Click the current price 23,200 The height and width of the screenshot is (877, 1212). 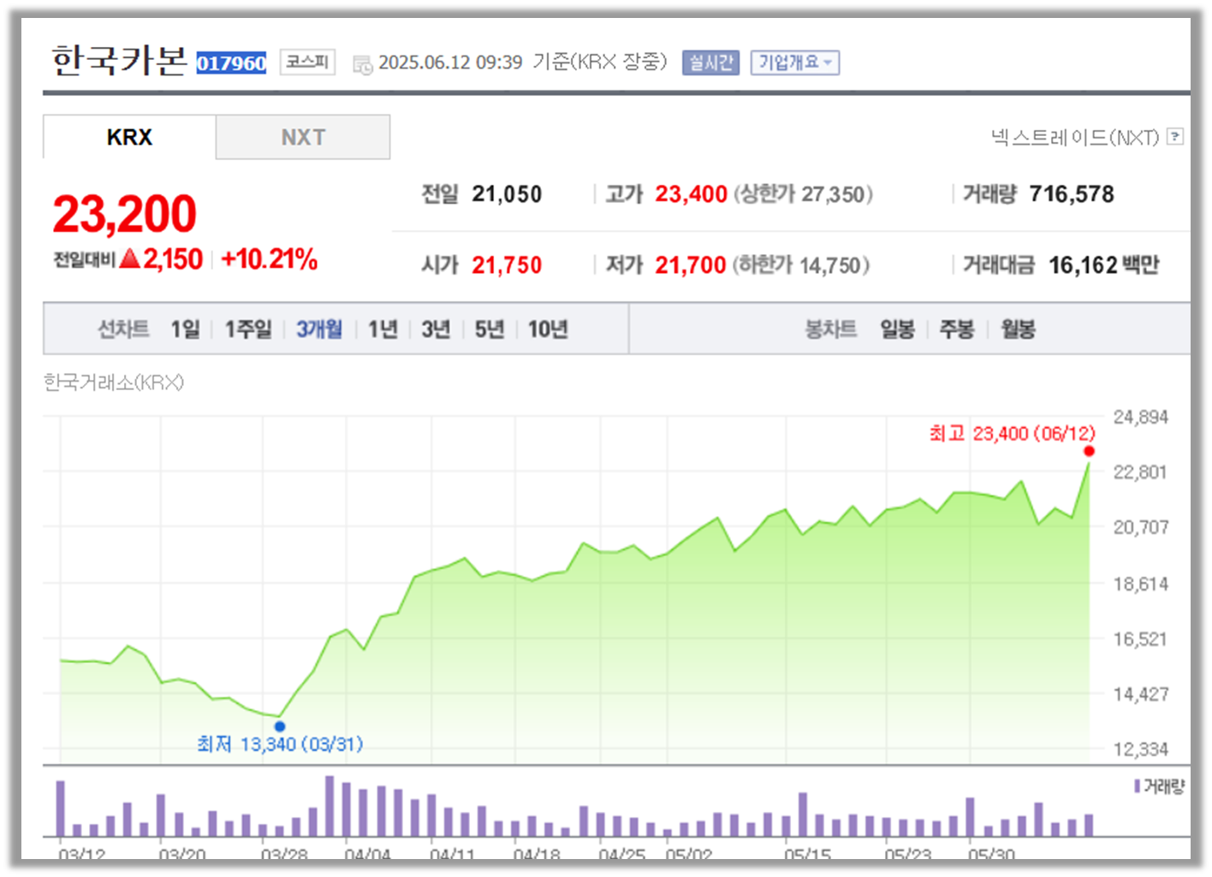click(125, 213)
